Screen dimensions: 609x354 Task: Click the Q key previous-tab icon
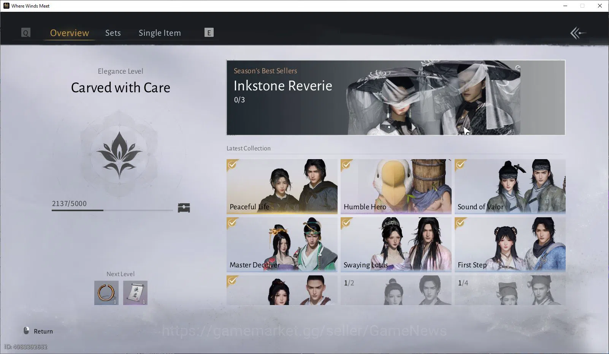[x=26, y=33]
